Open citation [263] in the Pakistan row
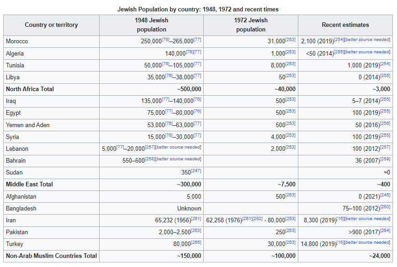 [196, 231]
